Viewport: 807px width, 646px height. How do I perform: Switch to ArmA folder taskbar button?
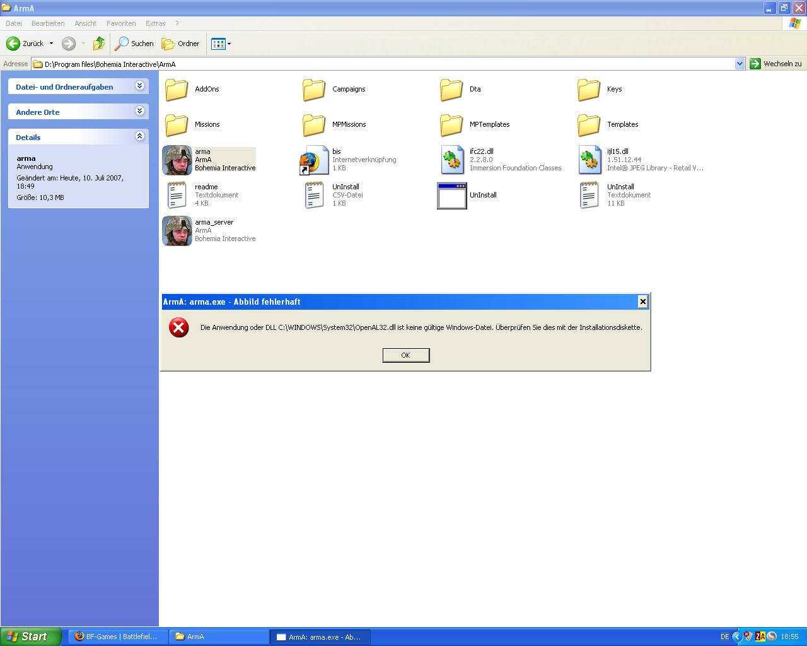[219, 637]
